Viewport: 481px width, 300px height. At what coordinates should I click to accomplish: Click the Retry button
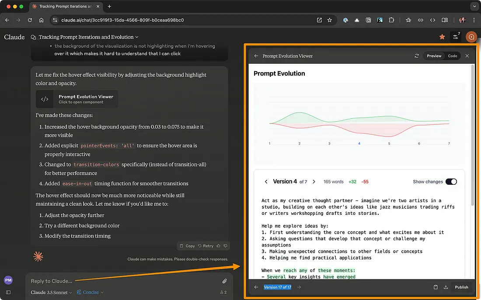click(x=206, y=246)
